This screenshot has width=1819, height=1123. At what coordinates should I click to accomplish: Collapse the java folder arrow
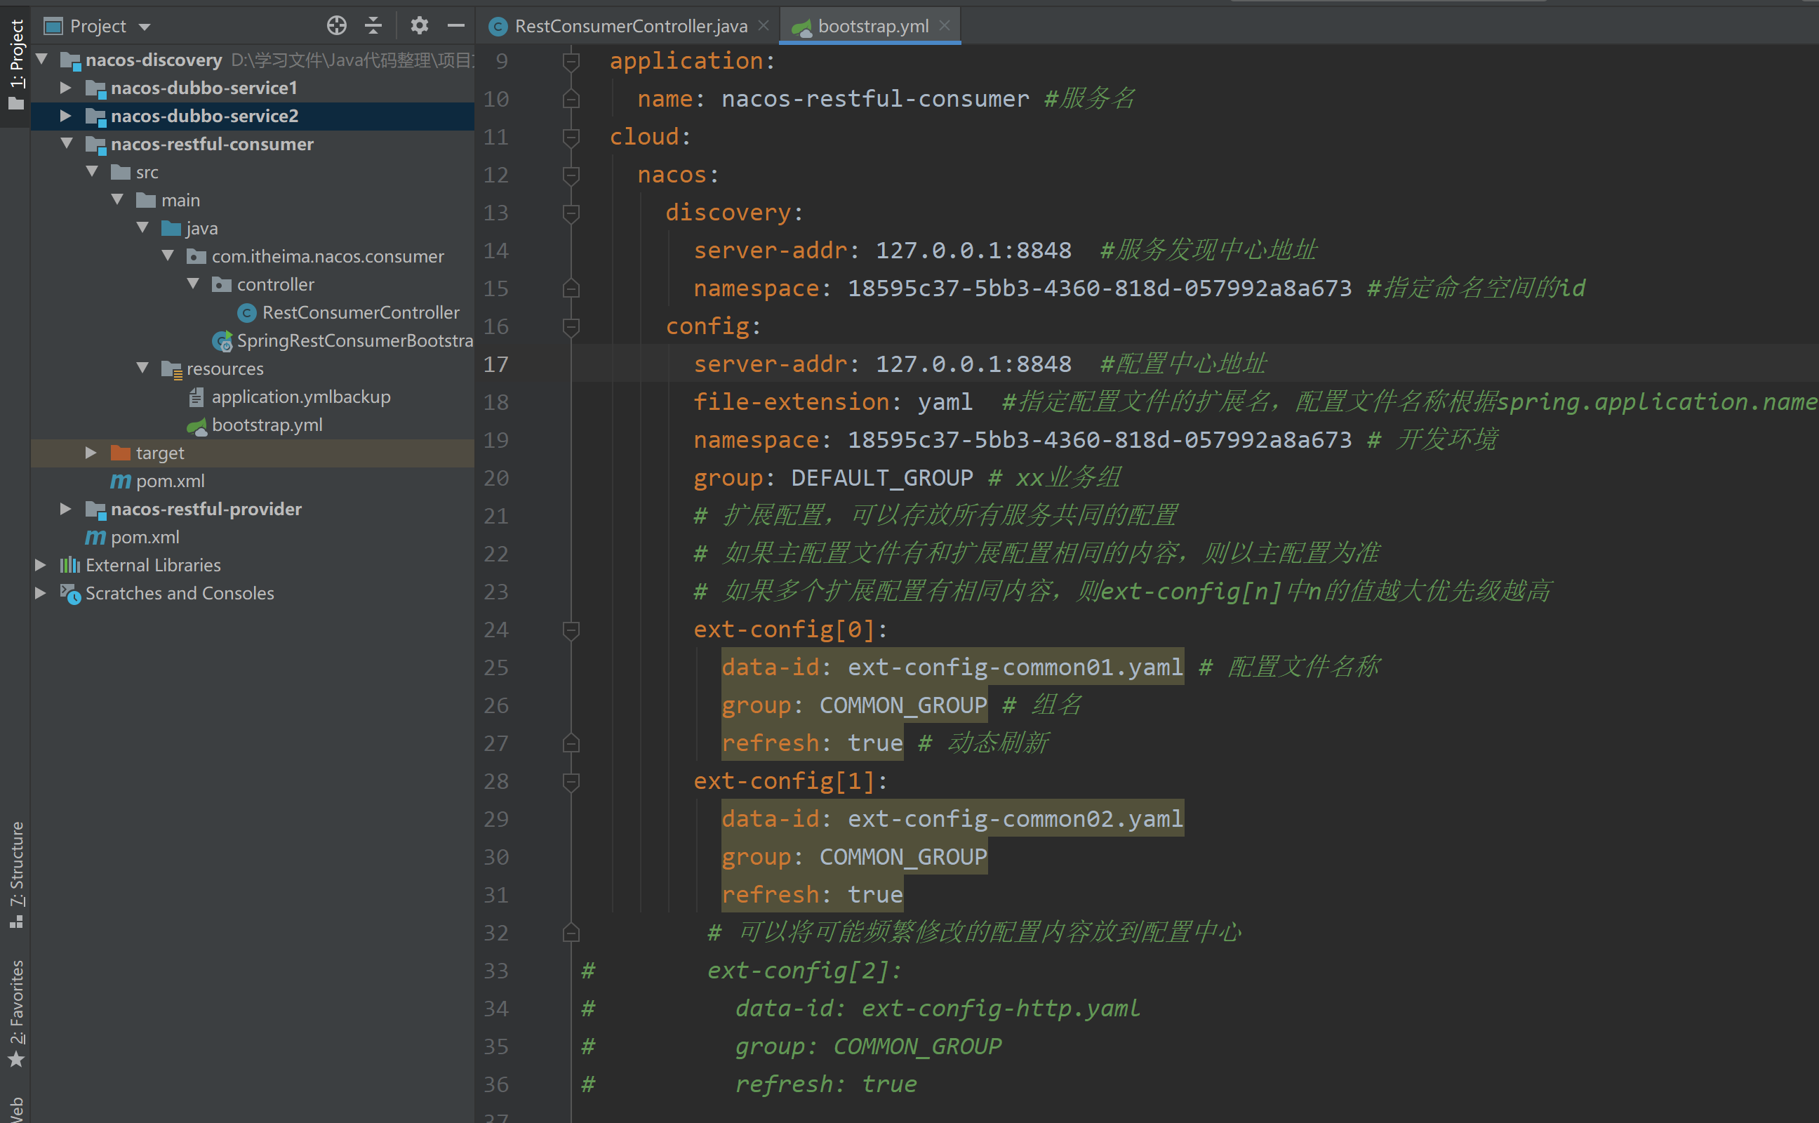[142, 227]
